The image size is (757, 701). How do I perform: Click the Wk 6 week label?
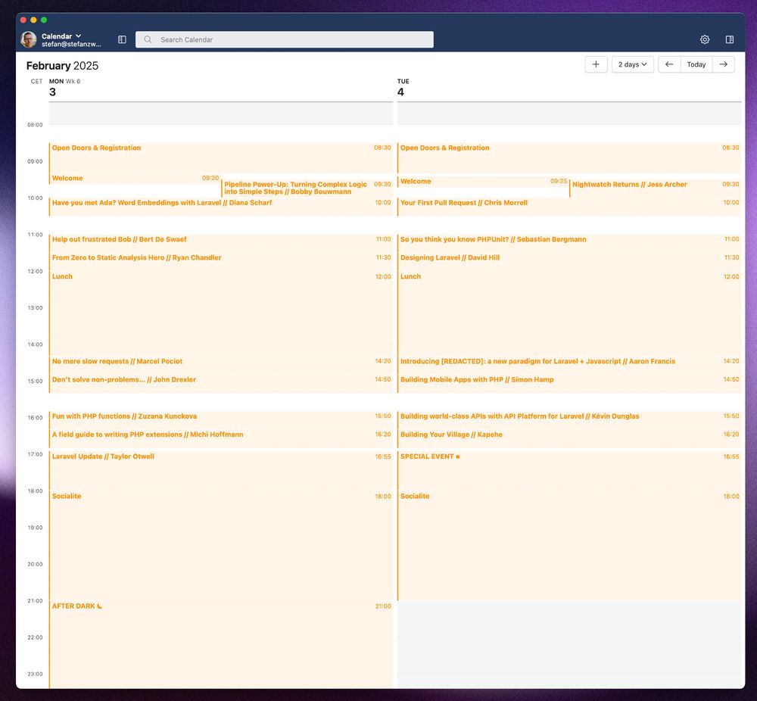coord(73,81)
